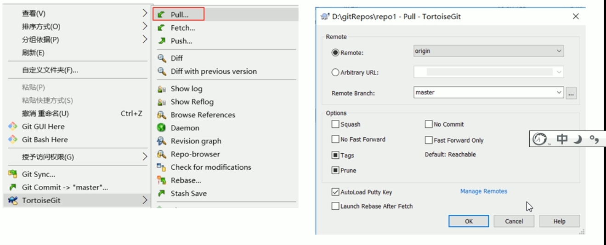
Task: Uncheck AutoLoad Putty Key
Action: (x=335, y=192)
